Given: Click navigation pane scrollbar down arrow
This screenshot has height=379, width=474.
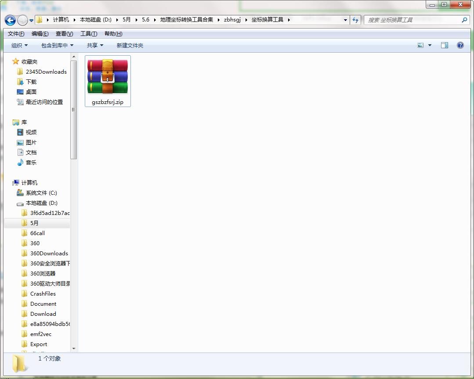Looking at the screenshot, I should pyautogui.click(x=74, y=349).
